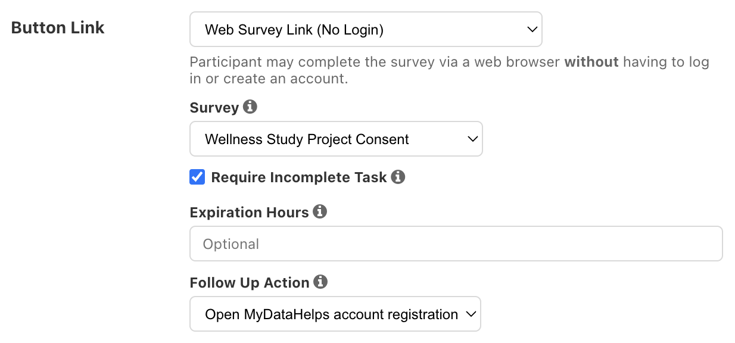Click the 'Require Incomplete Task' label text
This screenshot has width=735, height=343.
point(299,177)
